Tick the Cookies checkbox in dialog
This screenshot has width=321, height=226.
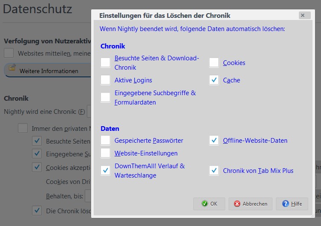click(x=214, y=63)
